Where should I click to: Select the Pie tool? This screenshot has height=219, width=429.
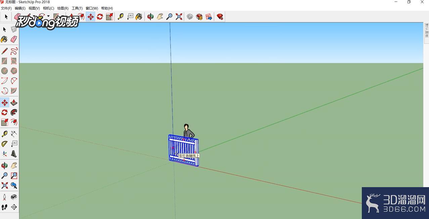click(x=14, y=91)
